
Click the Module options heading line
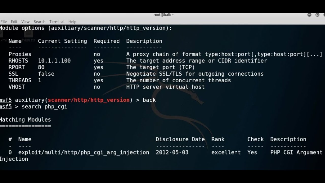(x=86, y=28)
